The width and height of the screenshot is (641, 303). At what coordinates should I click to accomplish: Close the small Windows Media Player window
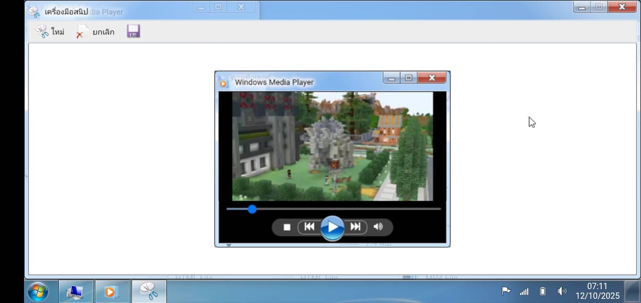[x=432, y=78]
